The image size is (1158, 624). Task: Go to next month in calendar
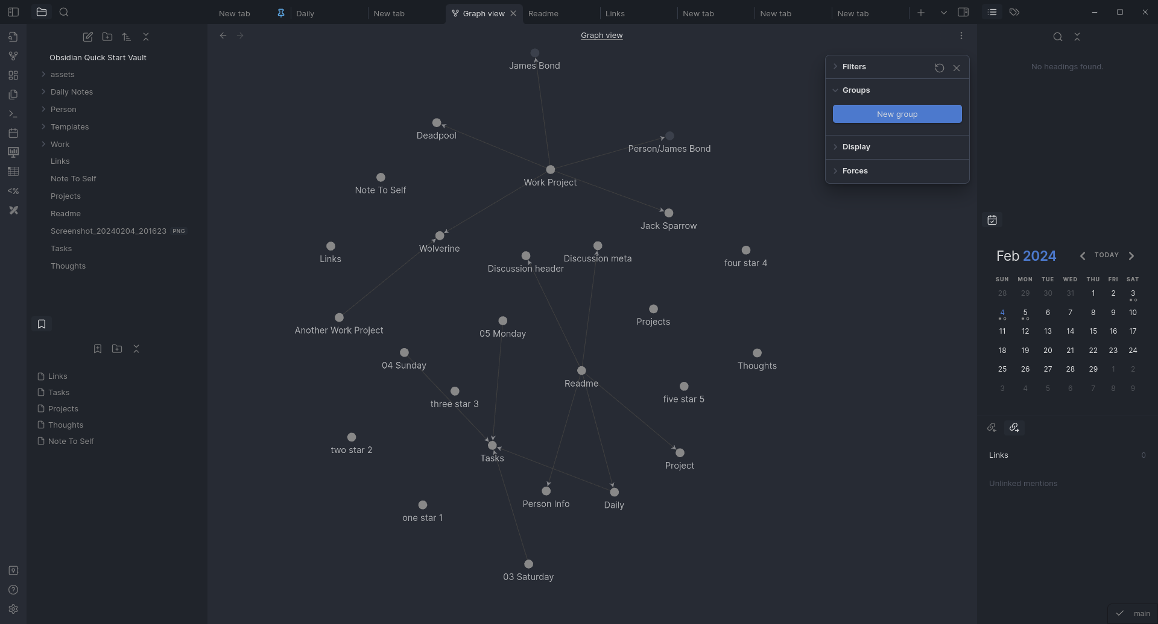pyautogui.click(x=1131, y=256)
